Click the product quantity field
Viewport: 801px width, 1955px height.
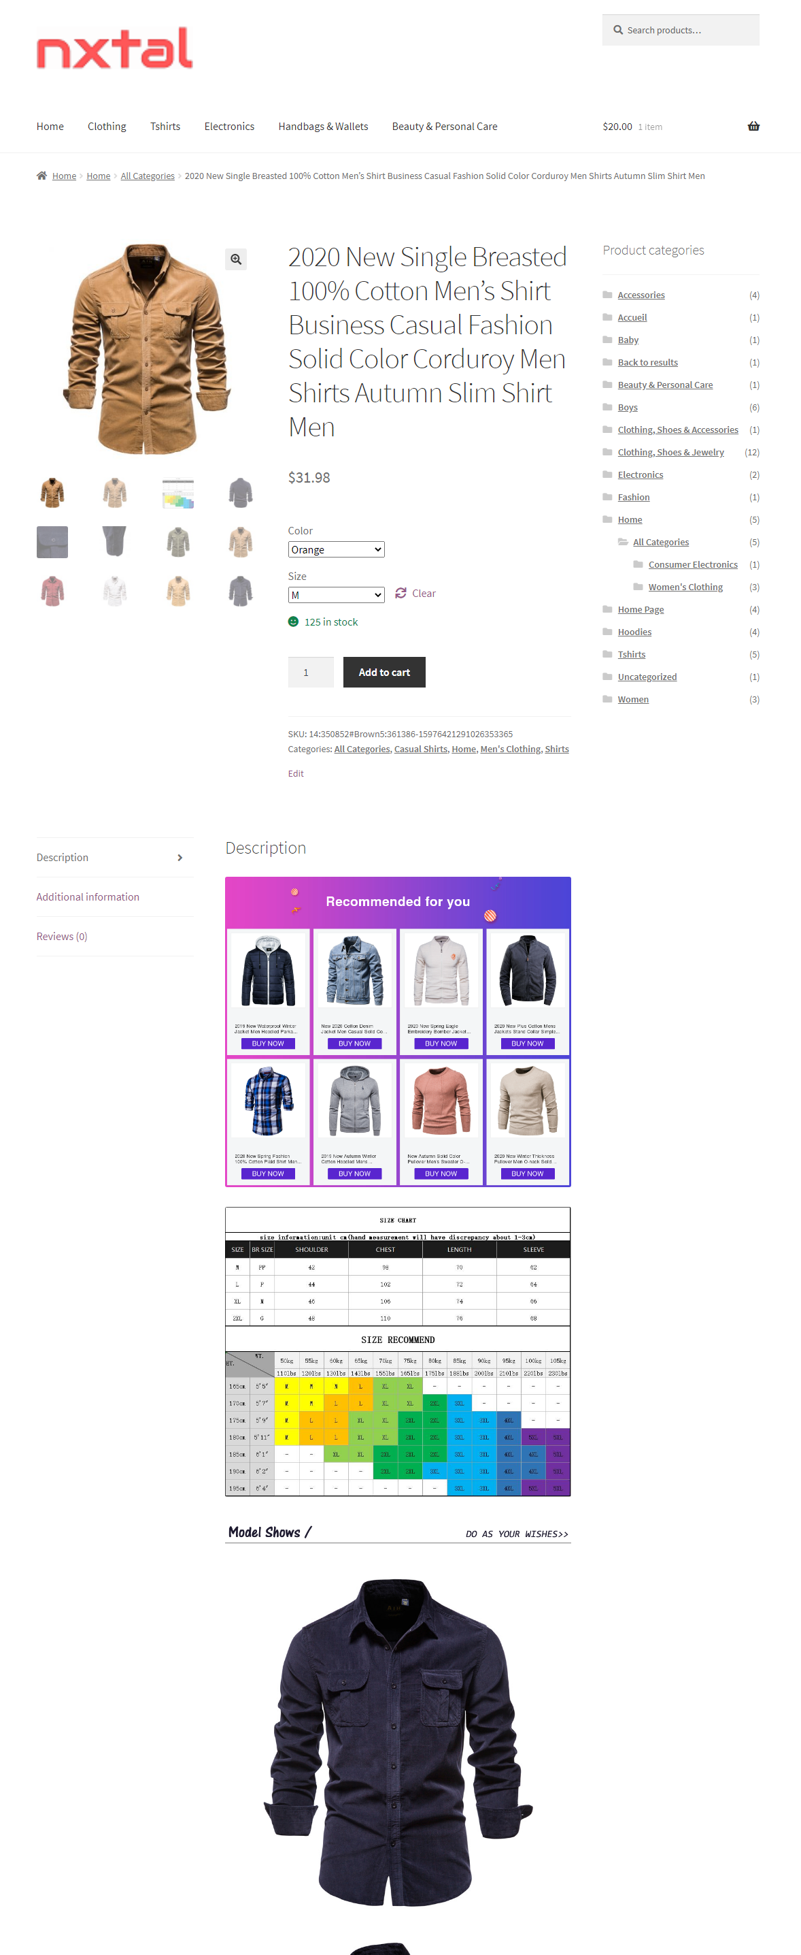(311, 672)
